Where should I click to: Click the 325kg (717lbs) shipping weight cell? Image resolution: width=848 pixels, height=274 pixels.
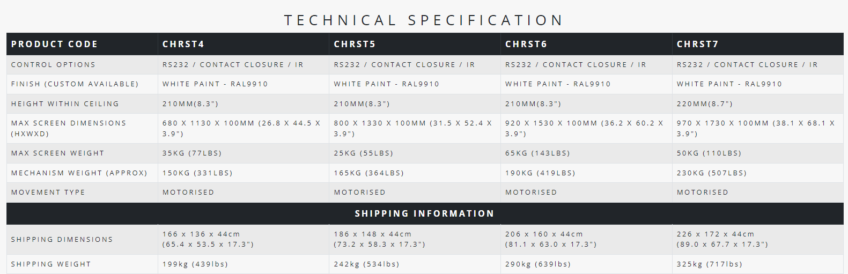pos(710,264)
